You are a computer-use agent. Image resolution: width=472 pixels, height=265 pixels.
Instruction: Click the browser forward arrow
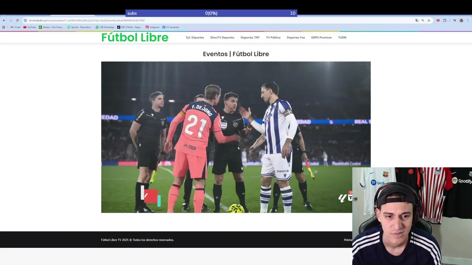(10, 20)
